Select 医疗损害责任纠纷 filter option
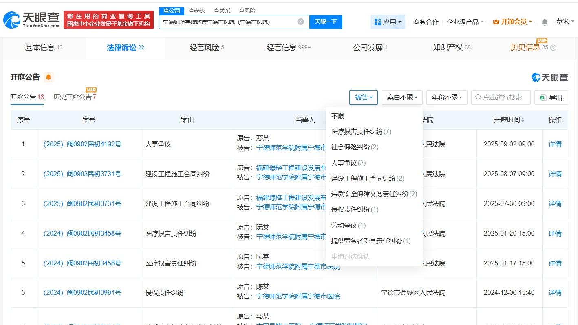The height and width of the screenshot is (325, 578). (361, 131)
